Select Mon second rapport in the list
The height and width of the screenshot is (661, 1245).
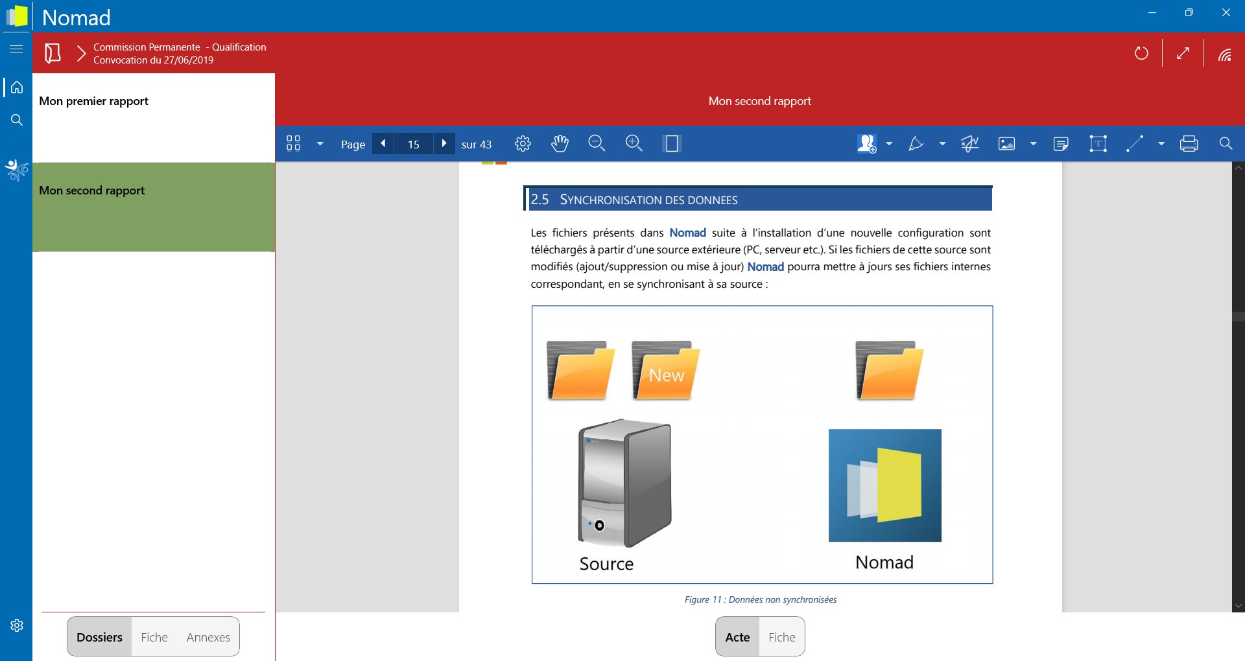(154, 207)
